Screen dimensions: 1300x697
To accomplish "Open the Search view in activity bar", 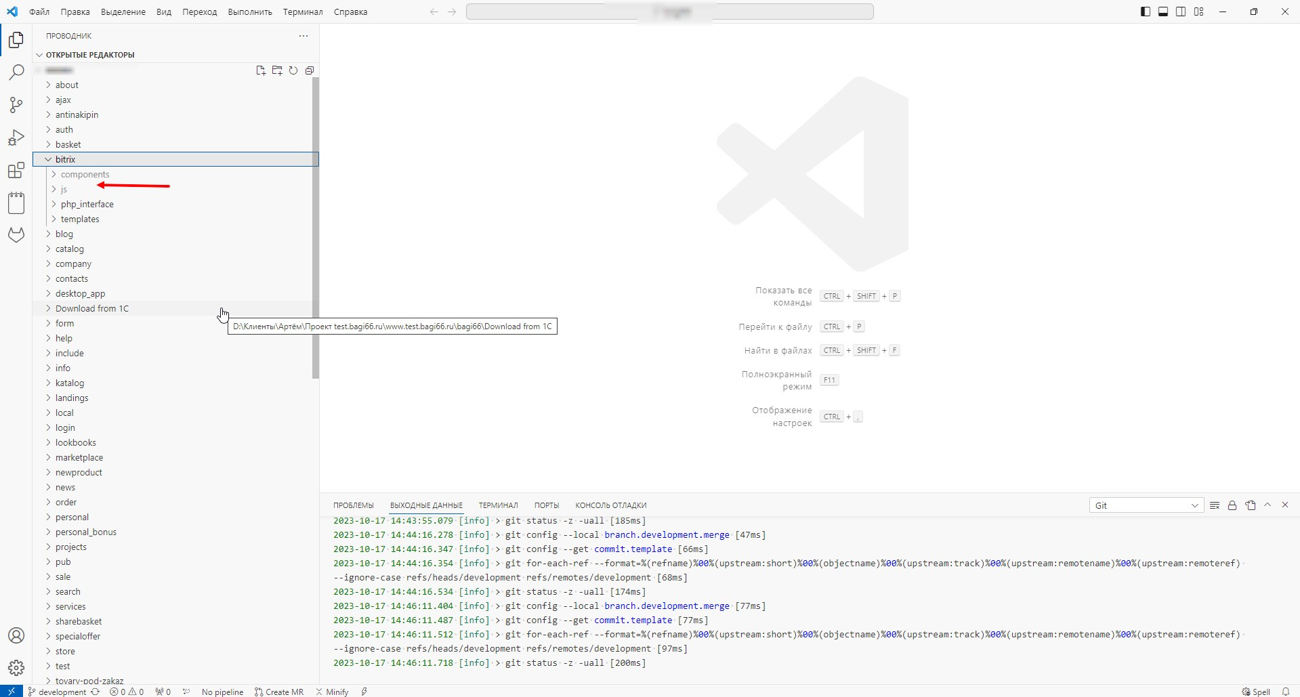I will [16, 72].
